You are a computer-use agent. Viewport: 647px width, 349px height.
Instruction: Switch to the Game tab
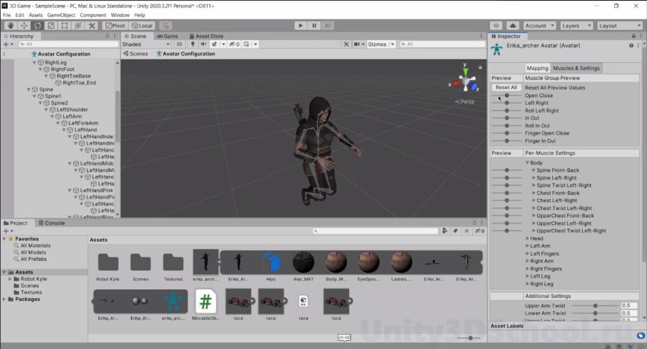point(167,36)
